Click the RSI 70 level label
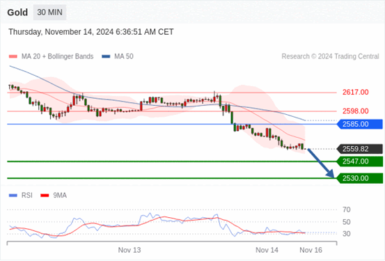385x261 pixels. (347, 209)
